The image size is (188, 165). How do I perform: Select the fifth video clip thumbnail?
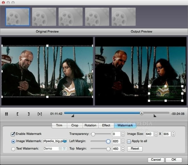pyautogui.click(x=124, y=17)
